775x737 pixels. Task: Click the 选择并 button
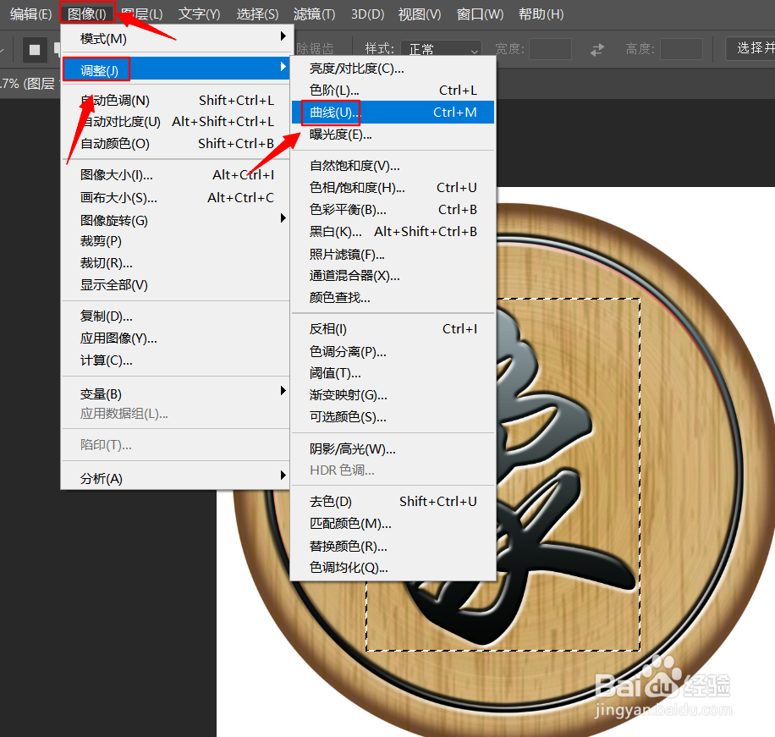[x=750, y=48]
